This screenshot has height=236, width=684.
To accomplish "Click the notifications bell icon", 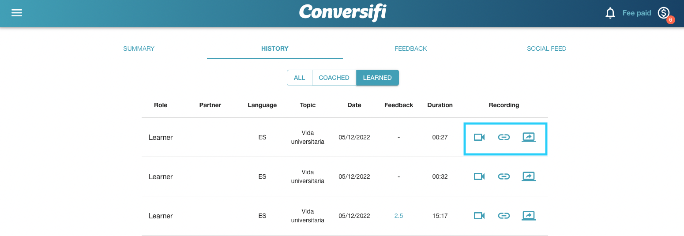I will pyautogui.click(x=610, y=13).
